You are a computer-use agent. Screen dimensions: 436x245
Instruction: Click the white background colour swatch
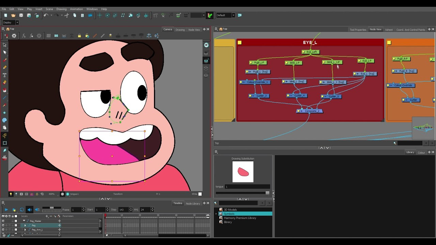coord(200,194)
